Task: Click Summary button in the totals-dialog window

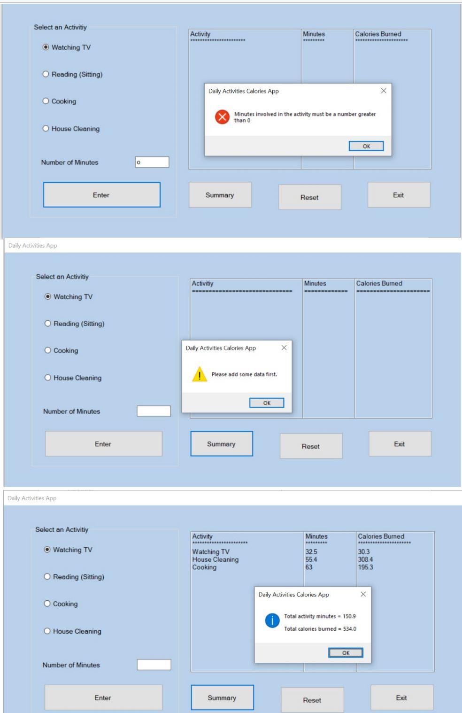Action: point(222,698)
